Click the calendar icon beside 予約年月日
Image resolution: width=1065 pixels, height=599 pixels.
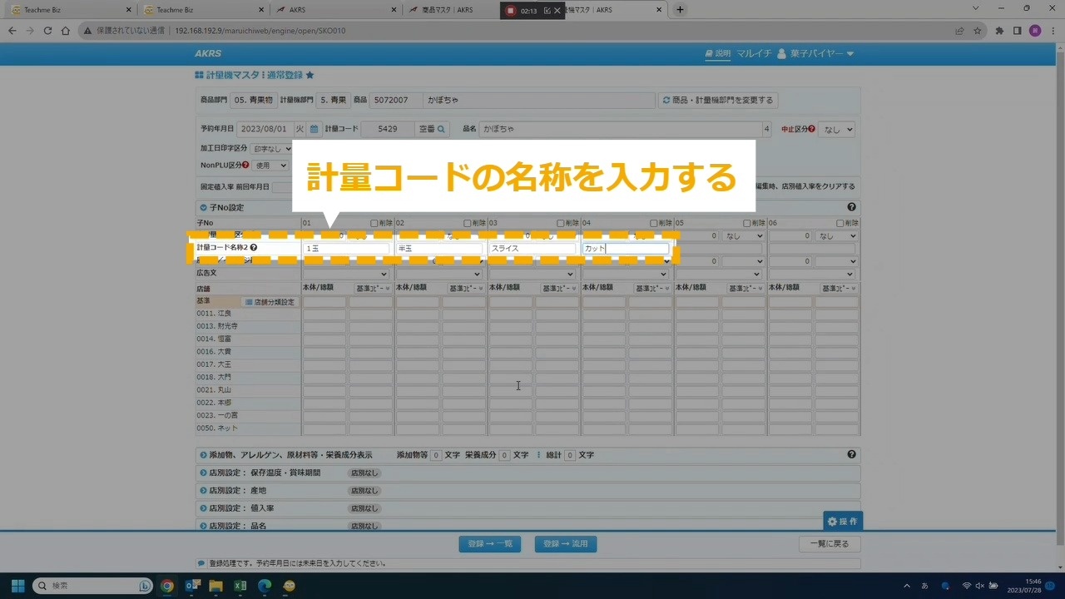pos(314,129)
